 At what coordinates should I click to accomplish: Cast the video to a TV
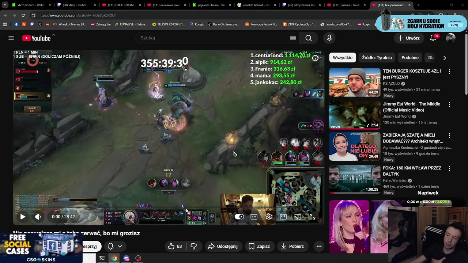[x=298, y=217]
